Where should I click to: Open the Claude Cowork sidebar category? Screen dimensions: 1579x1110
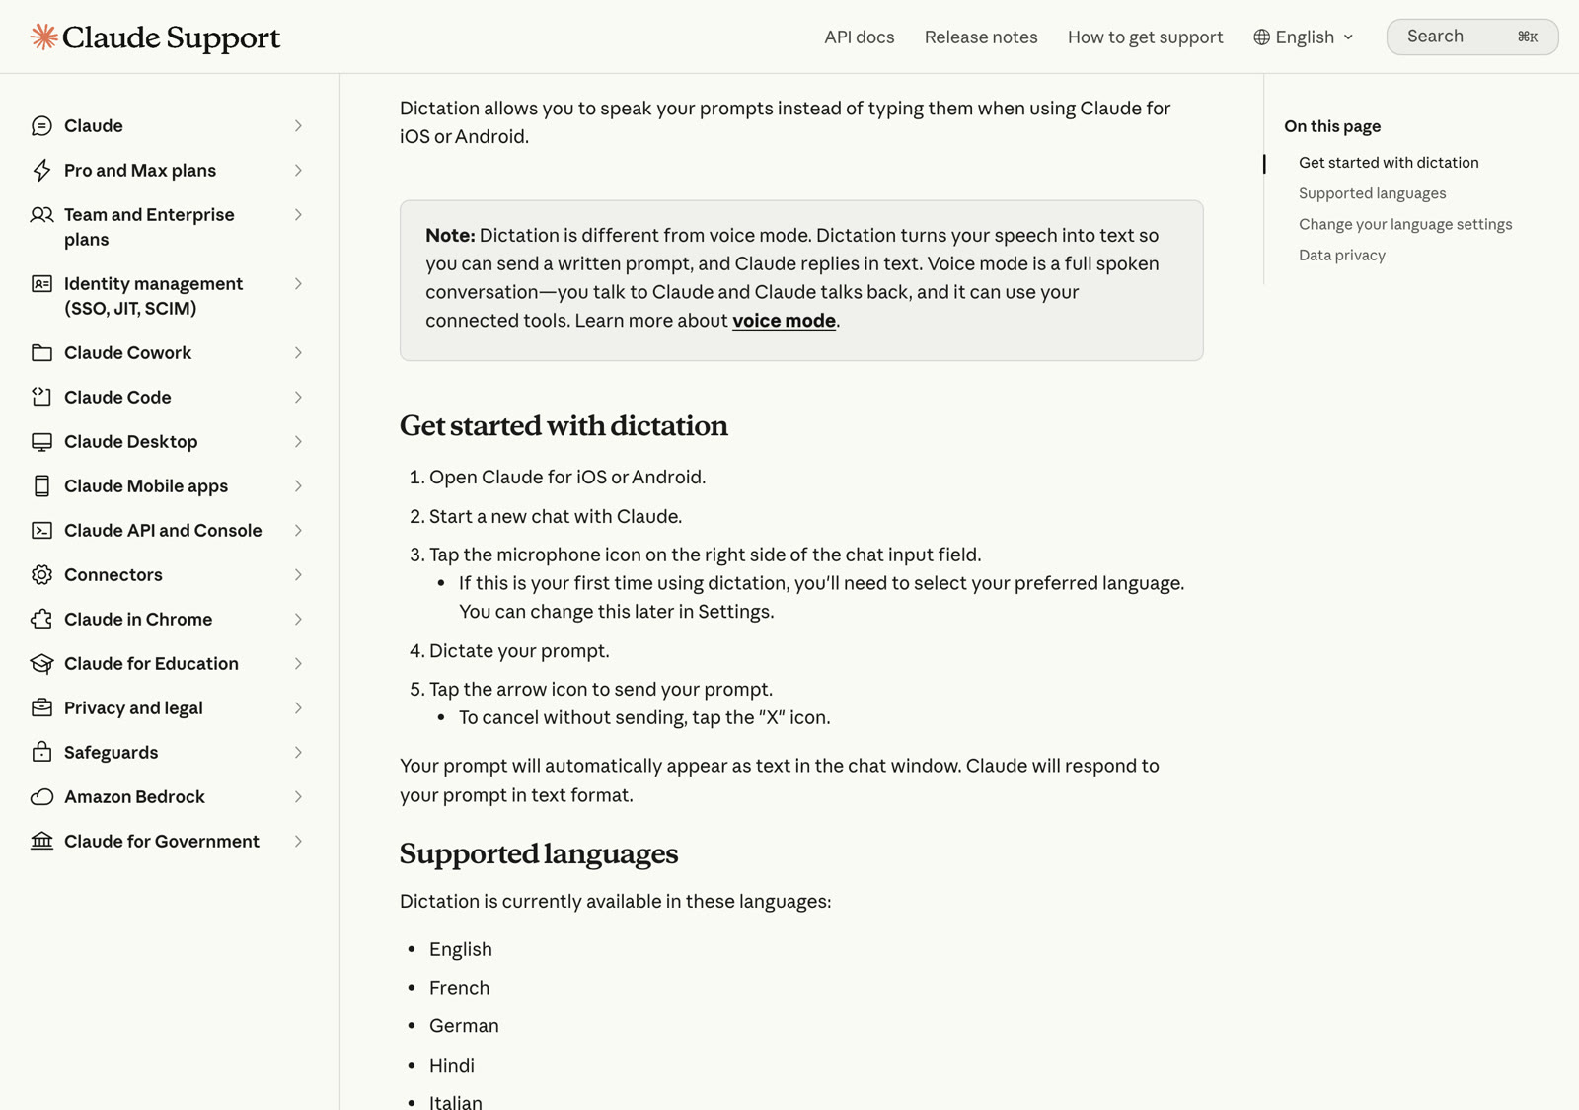click(168, 352)
